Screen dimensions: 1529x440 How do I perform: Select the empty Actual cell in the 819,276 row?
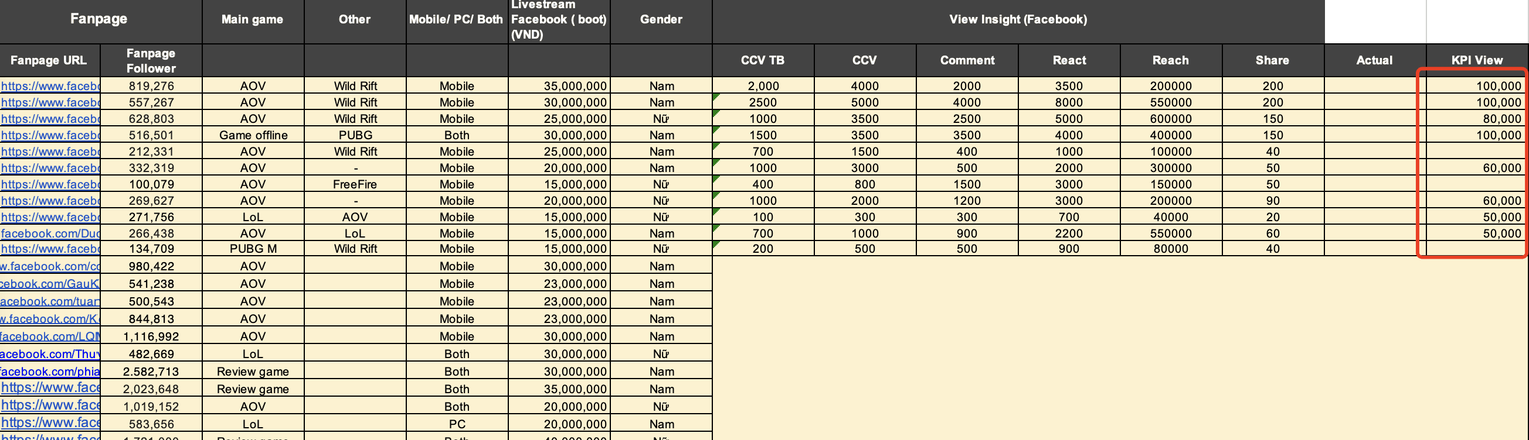(x=1375, y=86)
